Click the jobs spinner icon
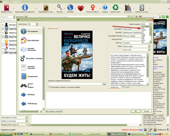The height and width of the screenshot is (136, 170). 168,129
